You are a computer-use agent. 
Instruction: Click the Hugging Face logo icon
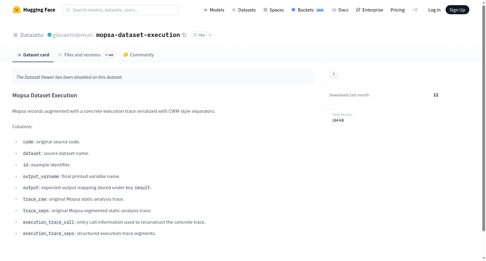[x=17, y=10]
